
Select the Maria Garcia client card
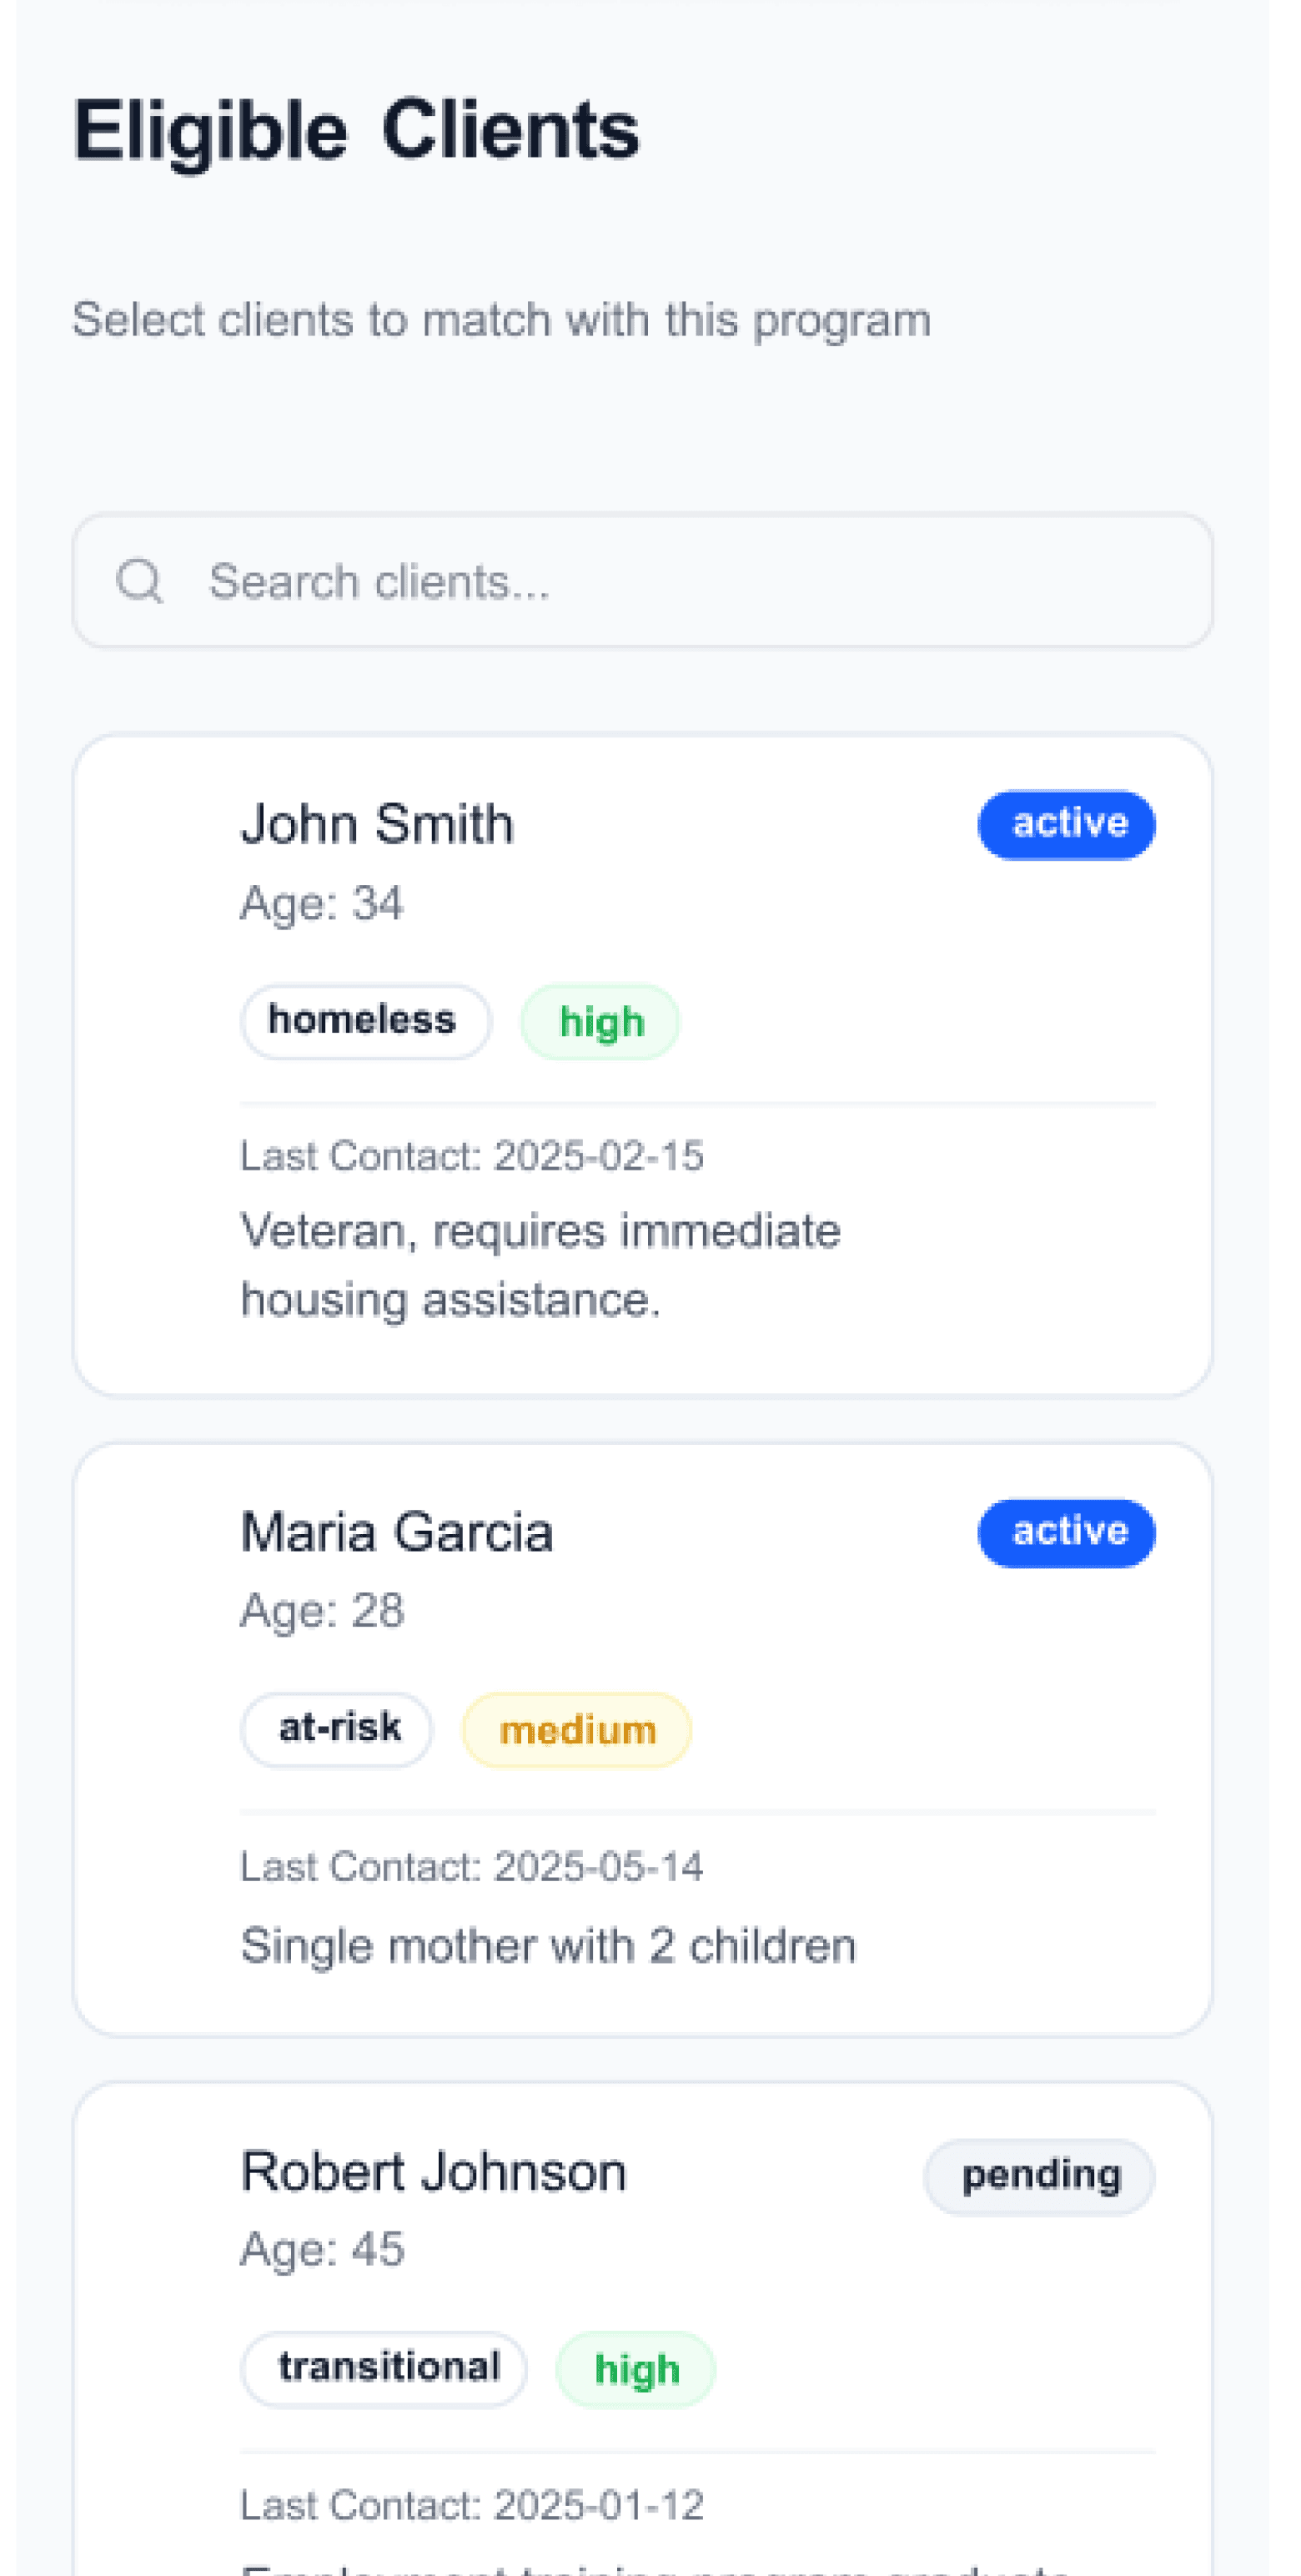[642, 1739]
